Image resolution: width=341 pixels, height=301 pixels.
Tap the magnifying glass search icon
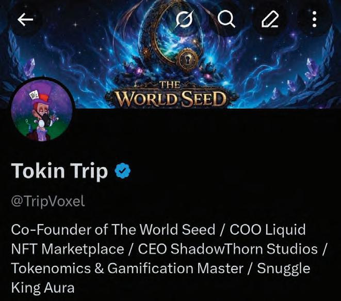click(x=226, y=20)
